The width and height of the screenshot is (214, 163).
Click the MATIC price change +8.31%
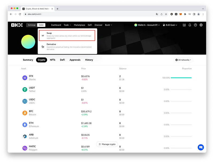85,150
